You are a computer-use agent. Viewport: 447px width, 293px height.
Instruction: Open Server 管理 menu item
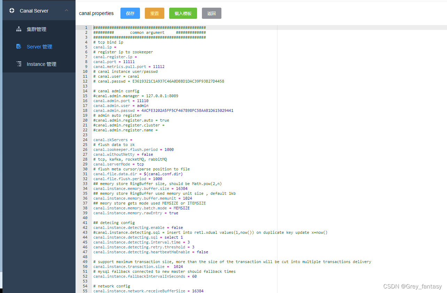pos(39,47)
